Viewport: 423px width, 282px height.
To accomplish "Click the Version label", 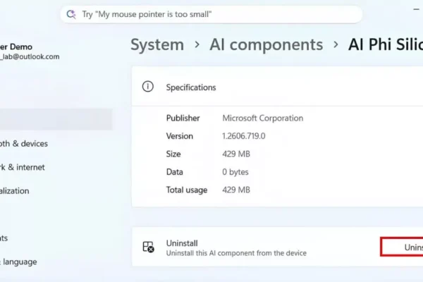I will tap(180, 136).
